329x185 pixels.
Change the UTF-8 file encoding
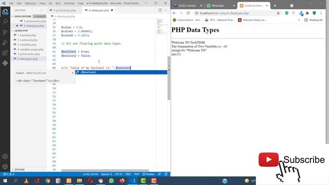click(118, 174)
